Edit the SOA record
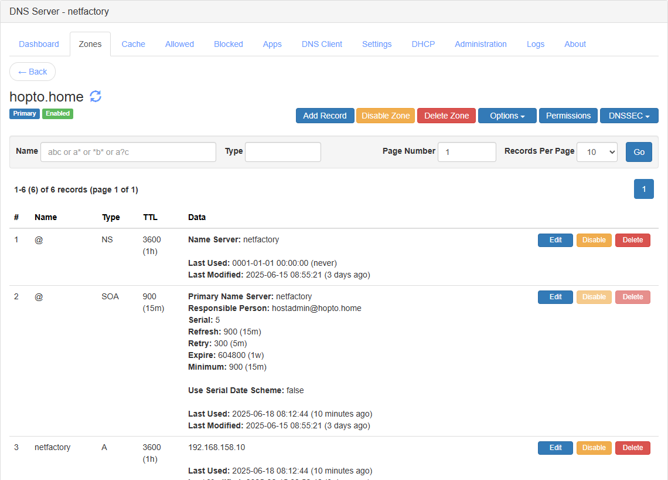 (555, 297)
